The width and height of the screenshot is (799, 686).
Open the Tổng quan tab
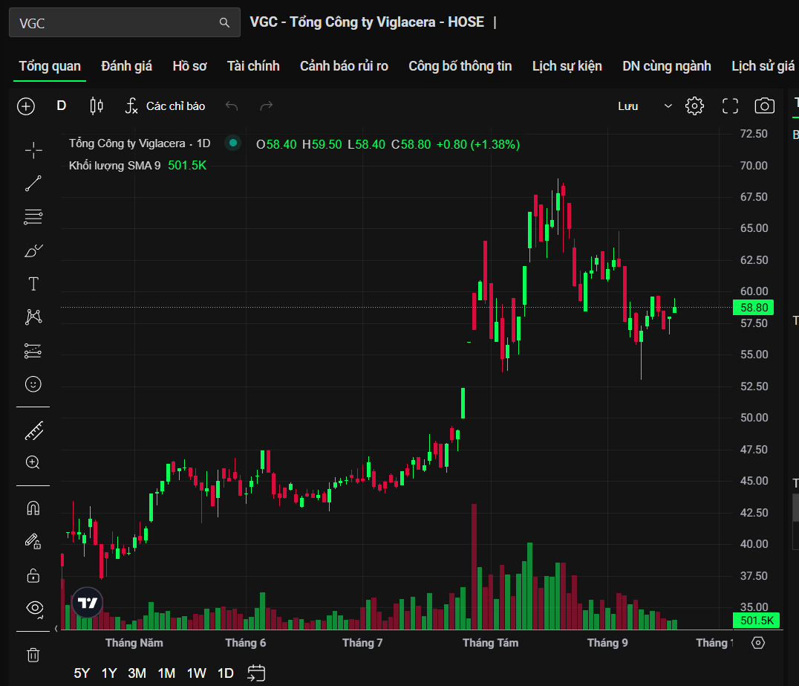pos(50,66)
